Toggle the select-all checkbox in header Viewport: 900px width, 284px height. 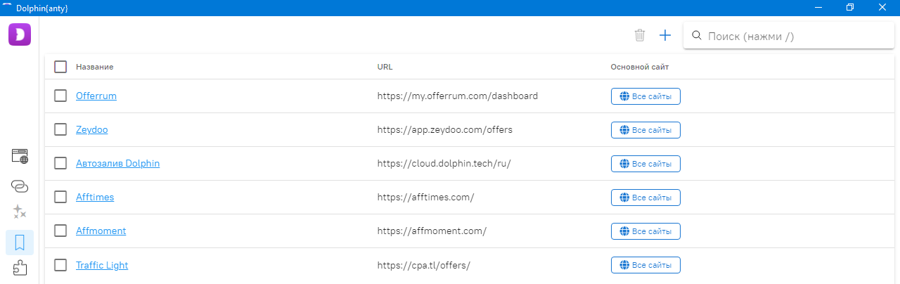60,67
